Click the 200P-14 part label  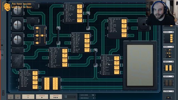pos(169,76)
